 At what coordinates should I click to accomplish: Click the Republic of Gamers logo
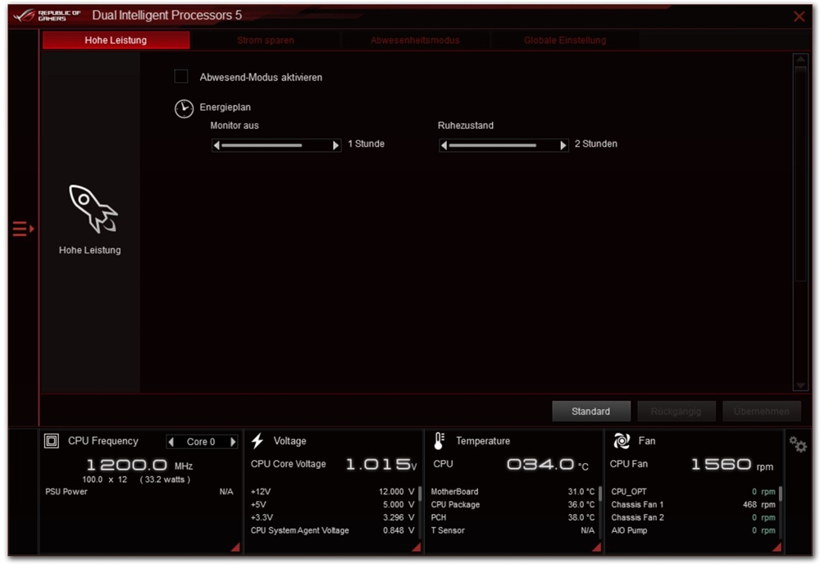[x=47, y=15]
